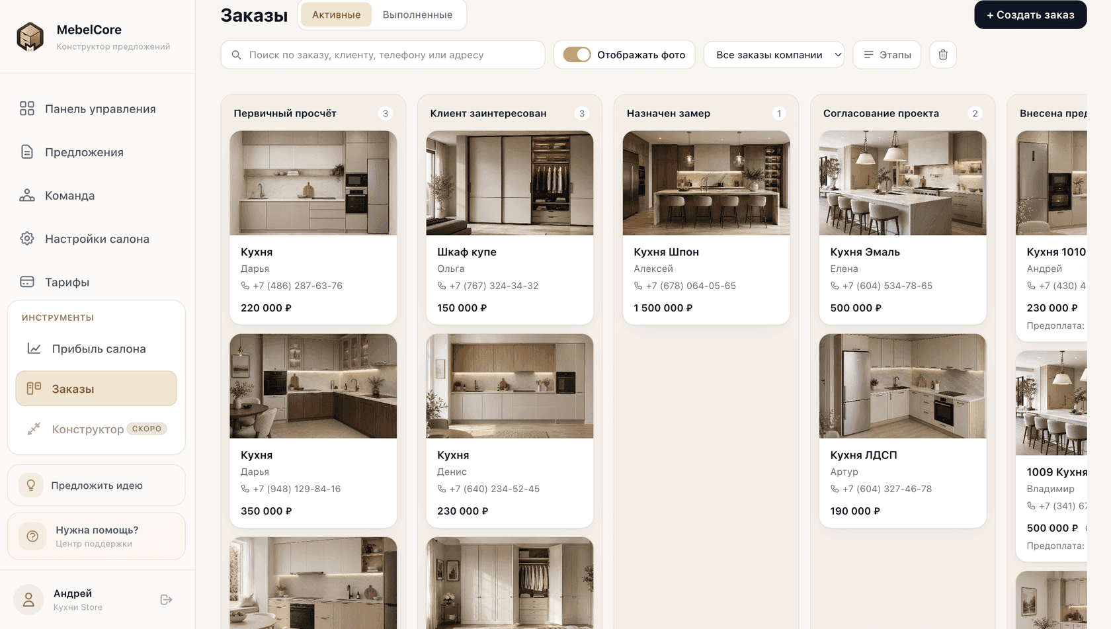Click the Первичный просчёт column header

285,114
